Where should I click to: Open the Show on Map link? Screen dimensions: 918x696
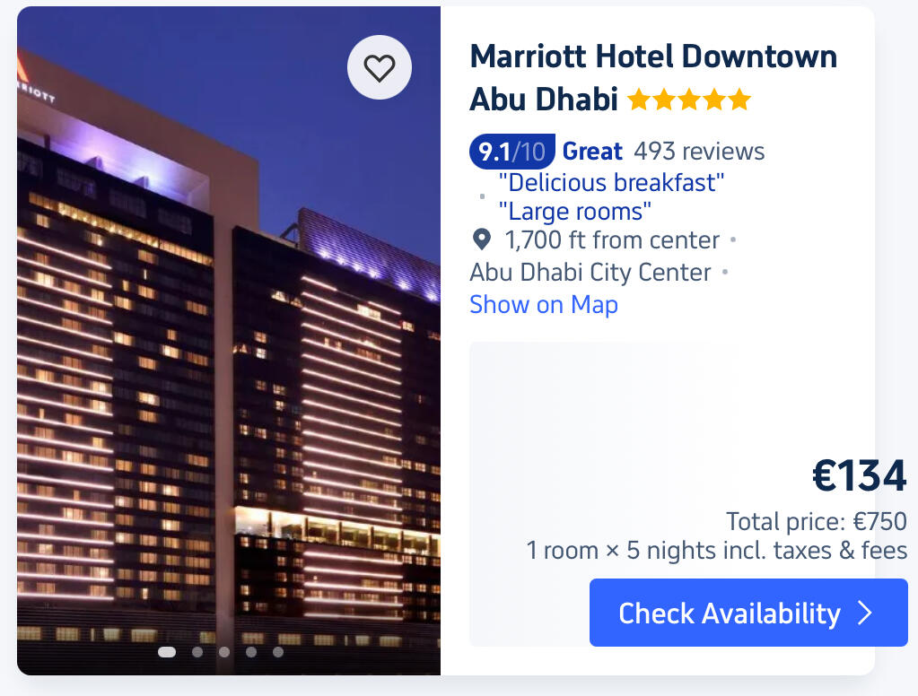[x=543, y=305]
